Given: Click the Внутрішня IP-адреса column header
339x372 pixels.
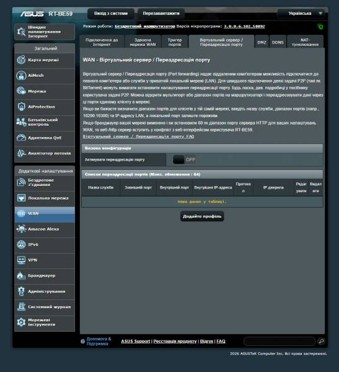Looking at the screenshot, I should pyautogui.click(x=213, y=187).
